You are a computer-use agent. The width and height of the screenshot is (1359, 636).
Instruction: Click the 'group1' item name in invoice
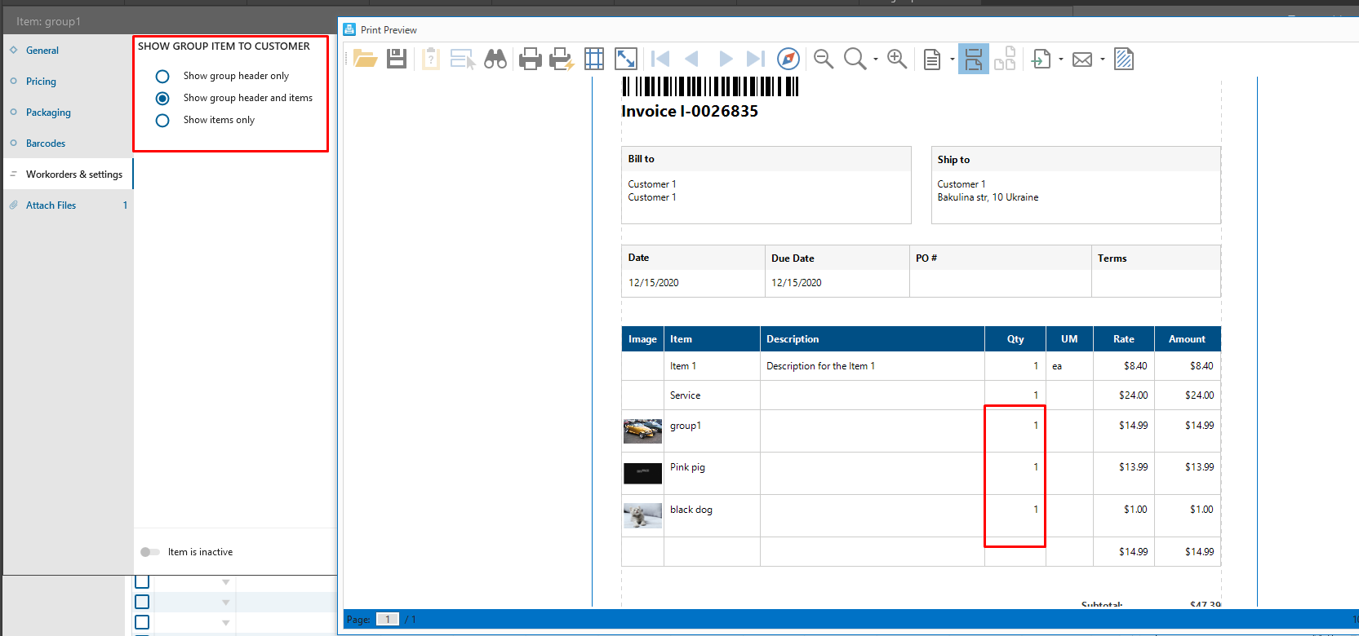click(686, 426)
